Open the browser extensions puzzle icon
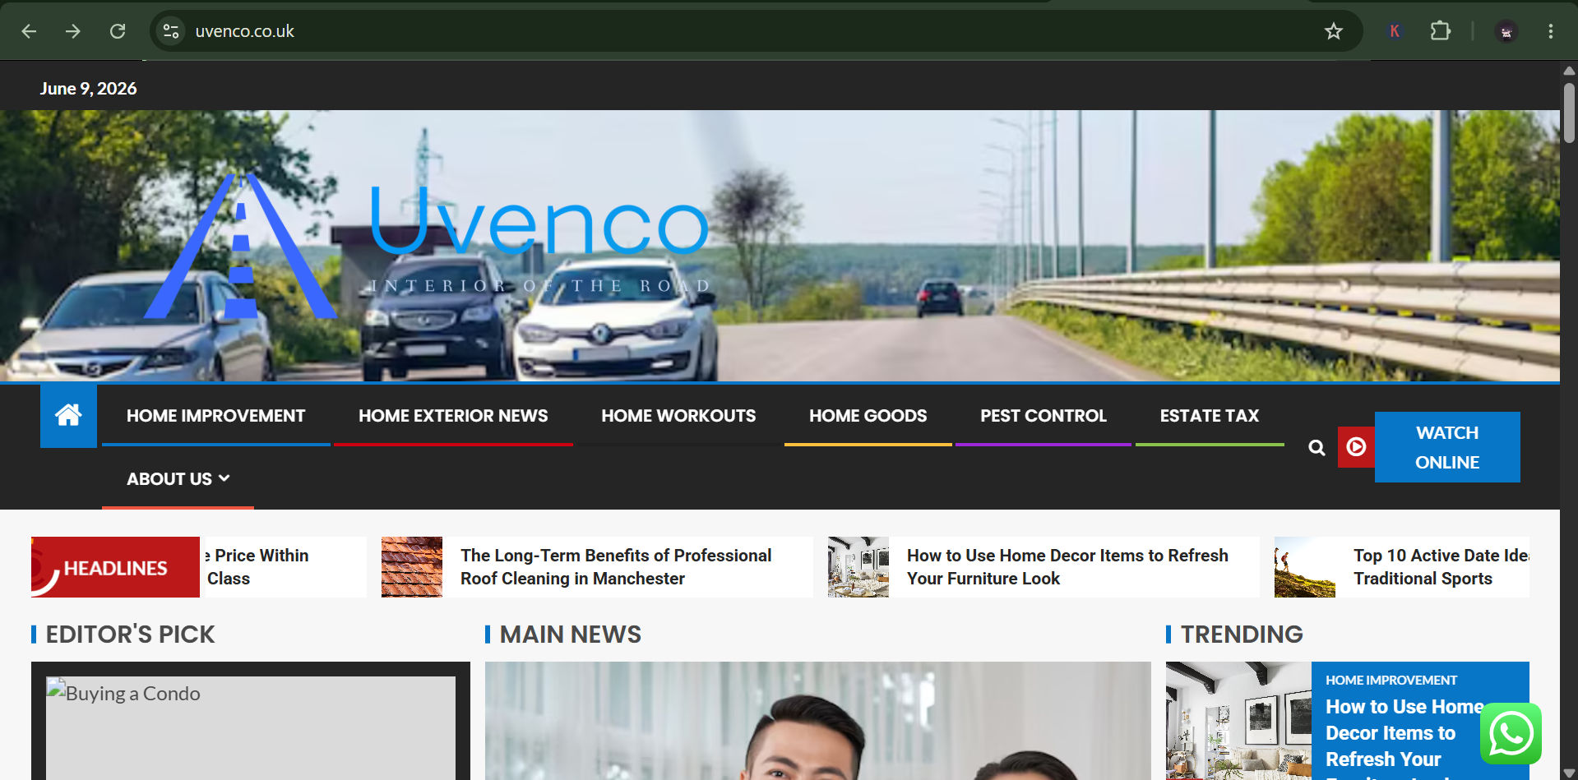The height and width of the screenshot is (780, 1578). (1440, 31)
